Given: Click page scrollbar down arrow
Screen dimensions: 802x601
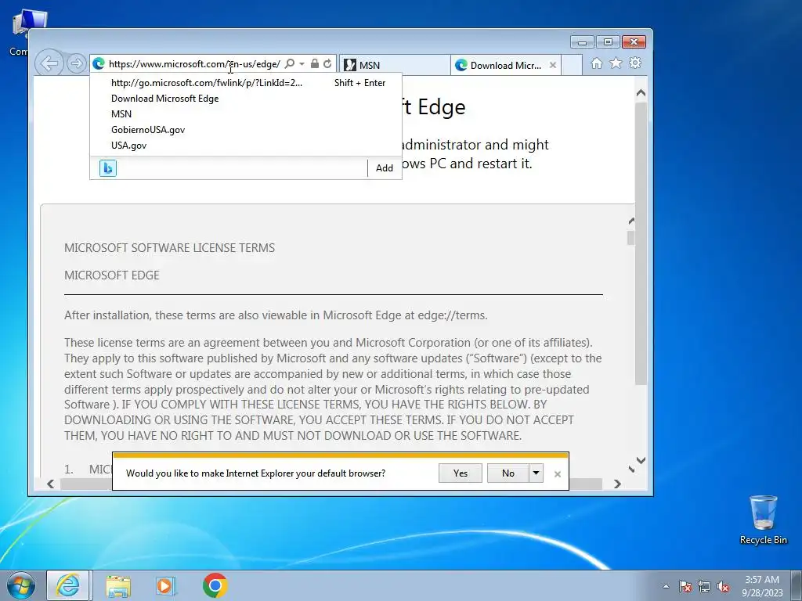Looking at the screenshot, I should 641,460.
